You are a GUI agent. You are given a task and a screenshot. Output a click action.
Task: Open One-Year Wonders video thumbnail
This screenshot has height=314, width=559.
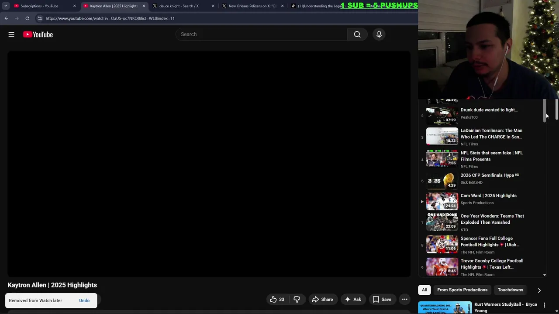442,222
